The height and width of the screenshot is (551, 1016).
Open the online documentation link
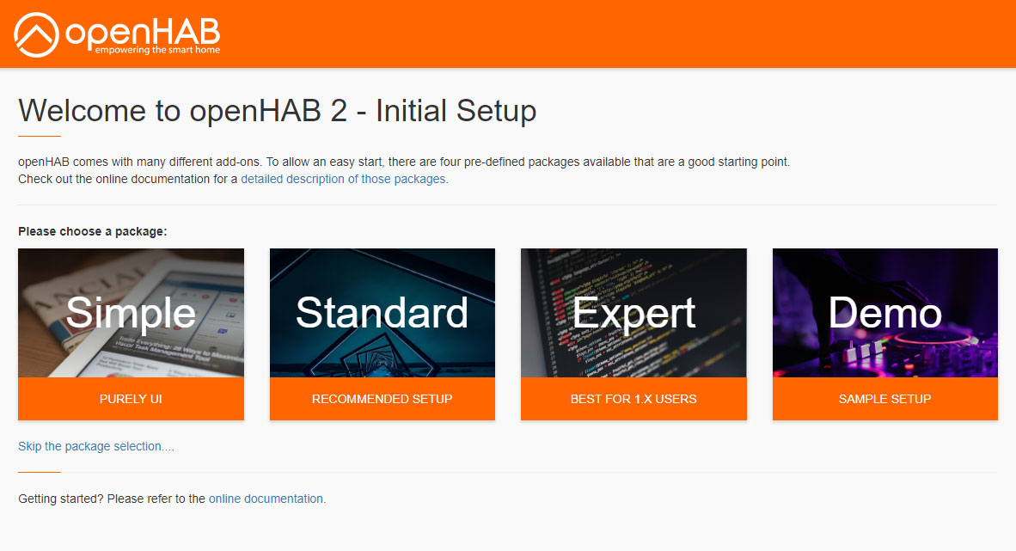click(266, 499)
